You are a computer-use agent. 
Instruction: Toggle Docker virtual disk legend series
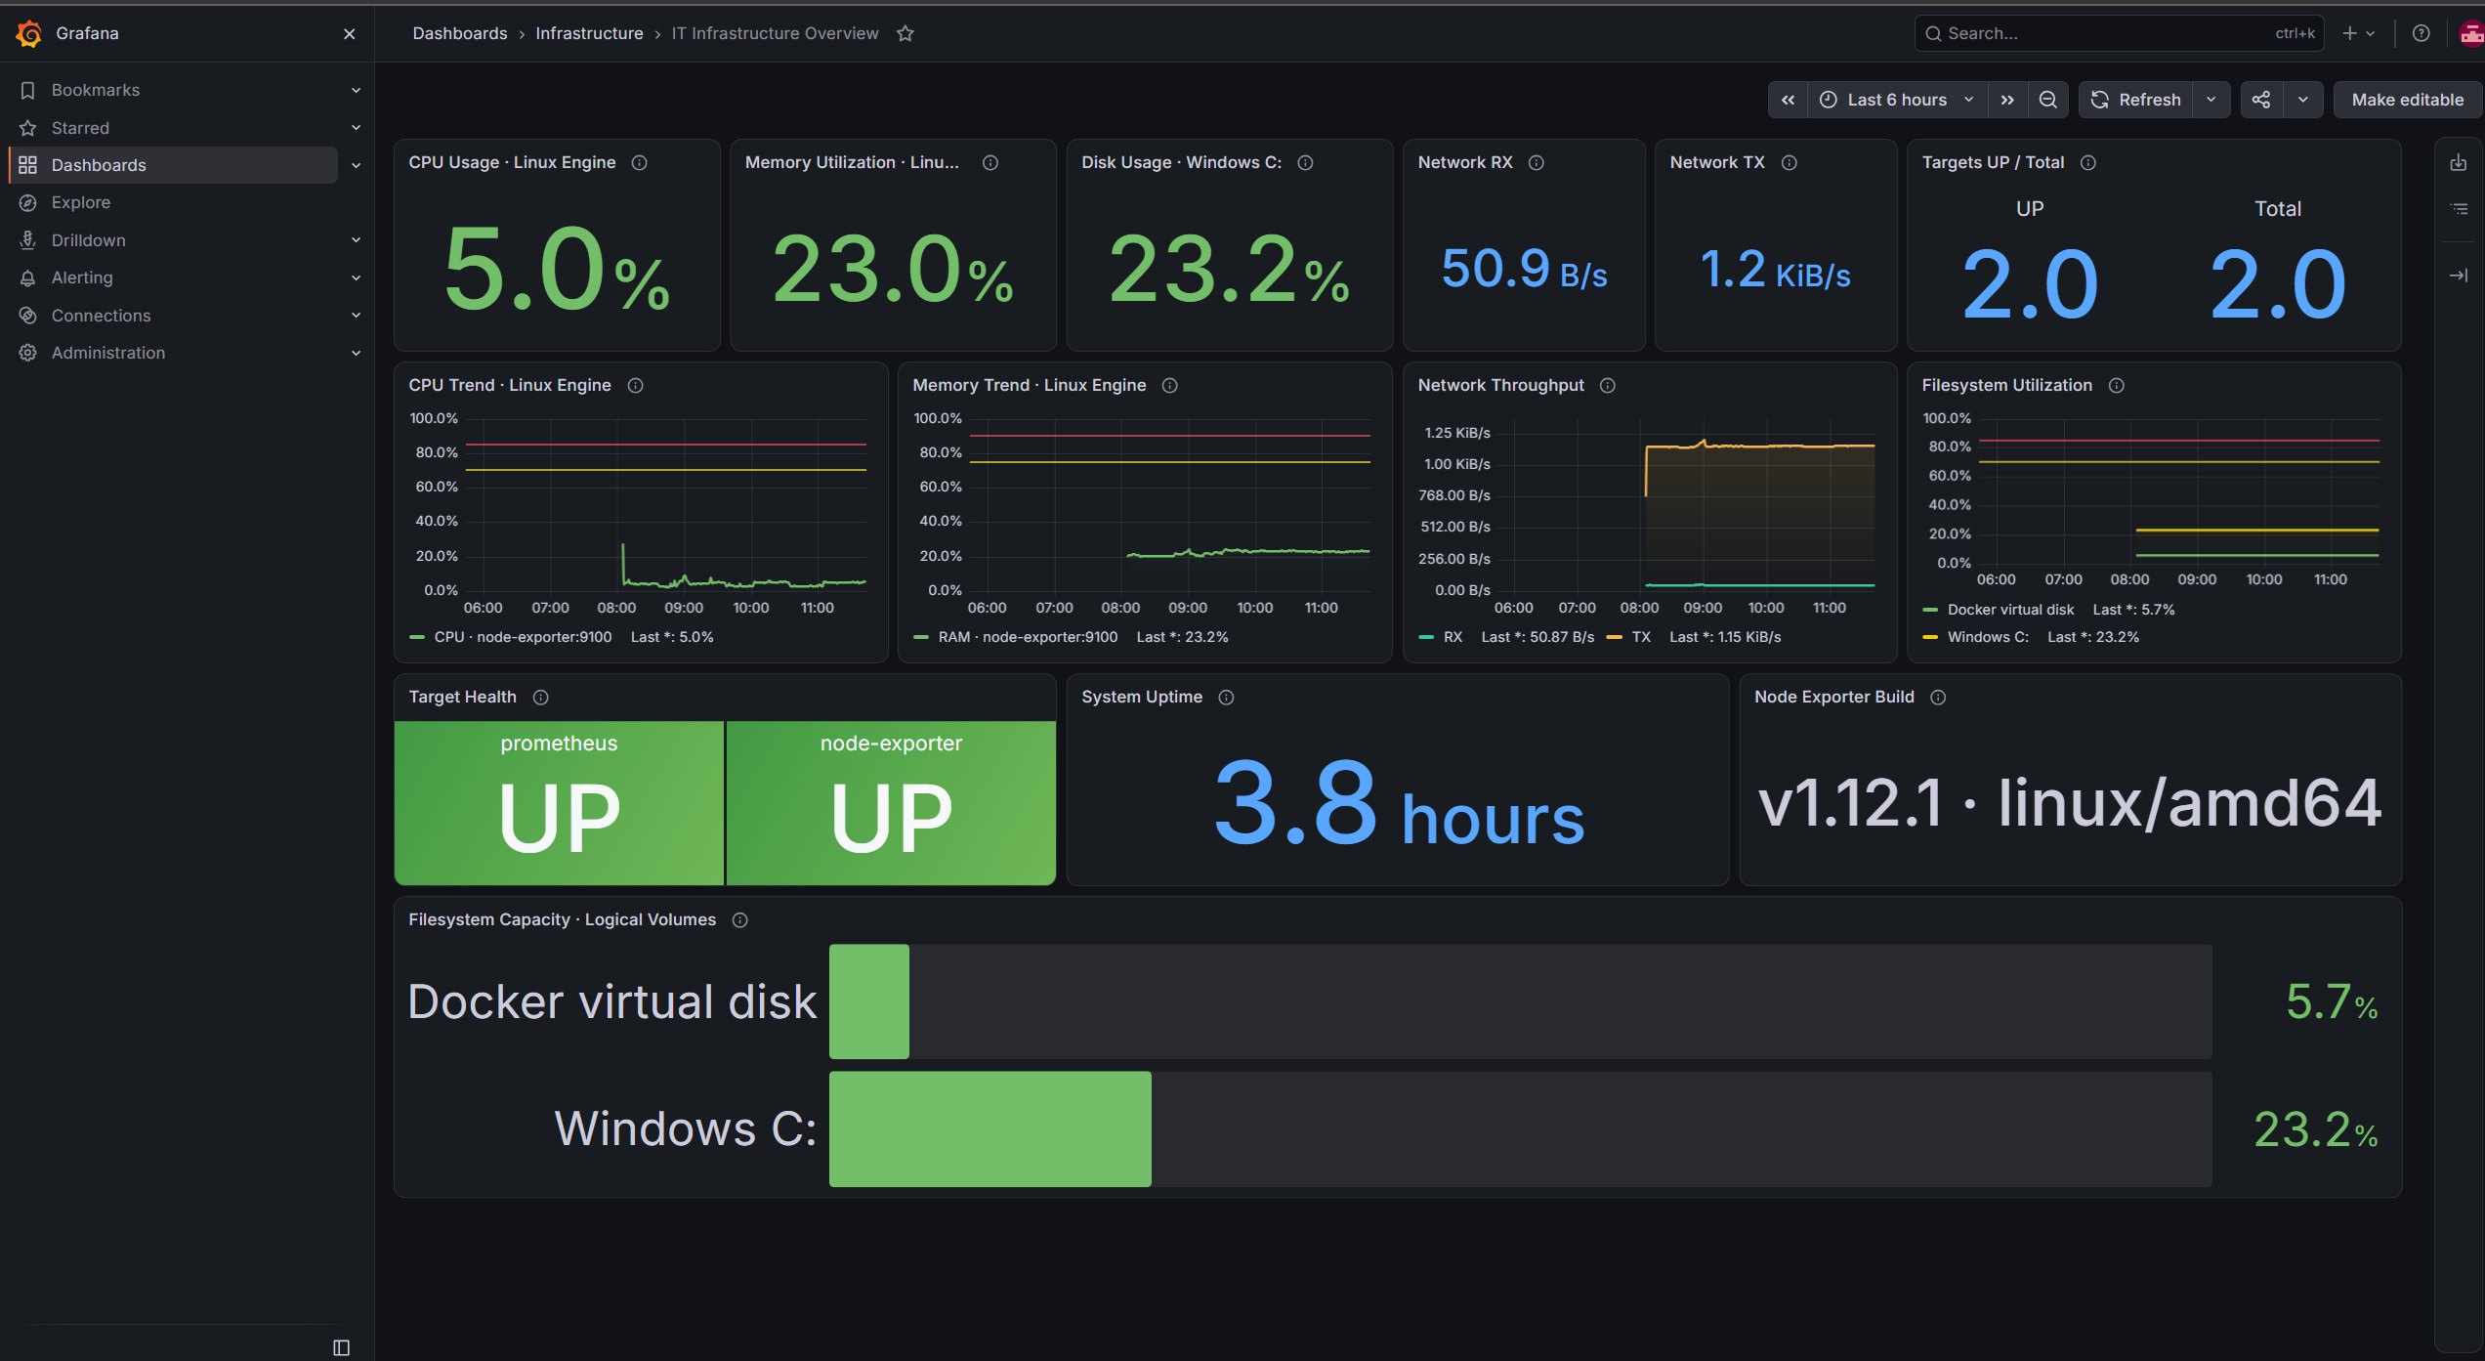[x=2010, y=610]
